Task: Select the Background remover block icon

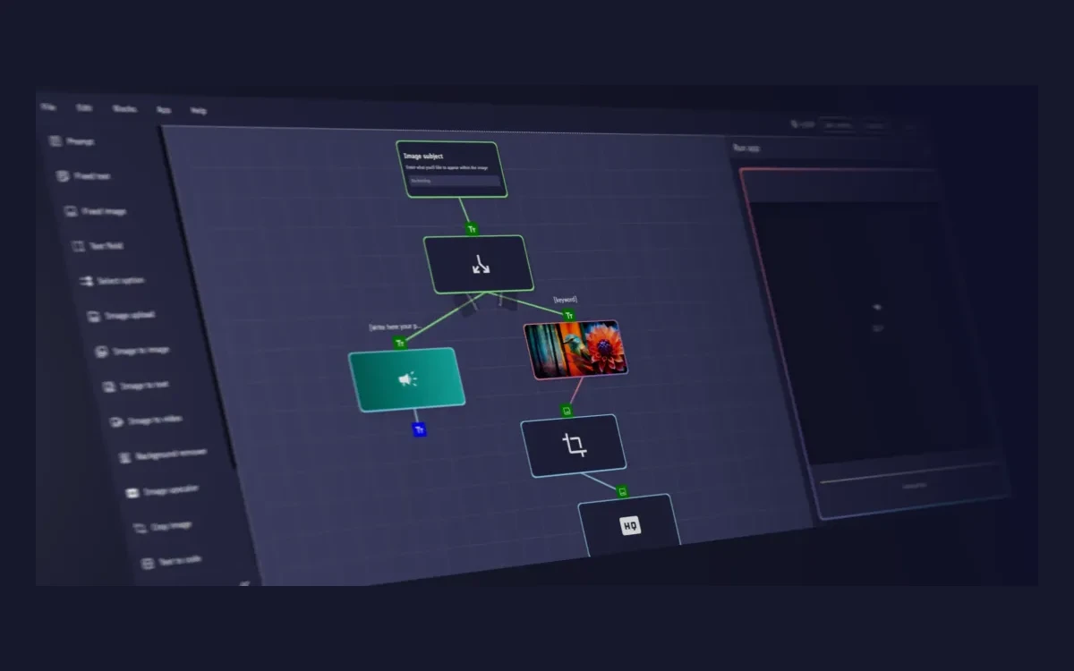Action: tap(125, 456)
